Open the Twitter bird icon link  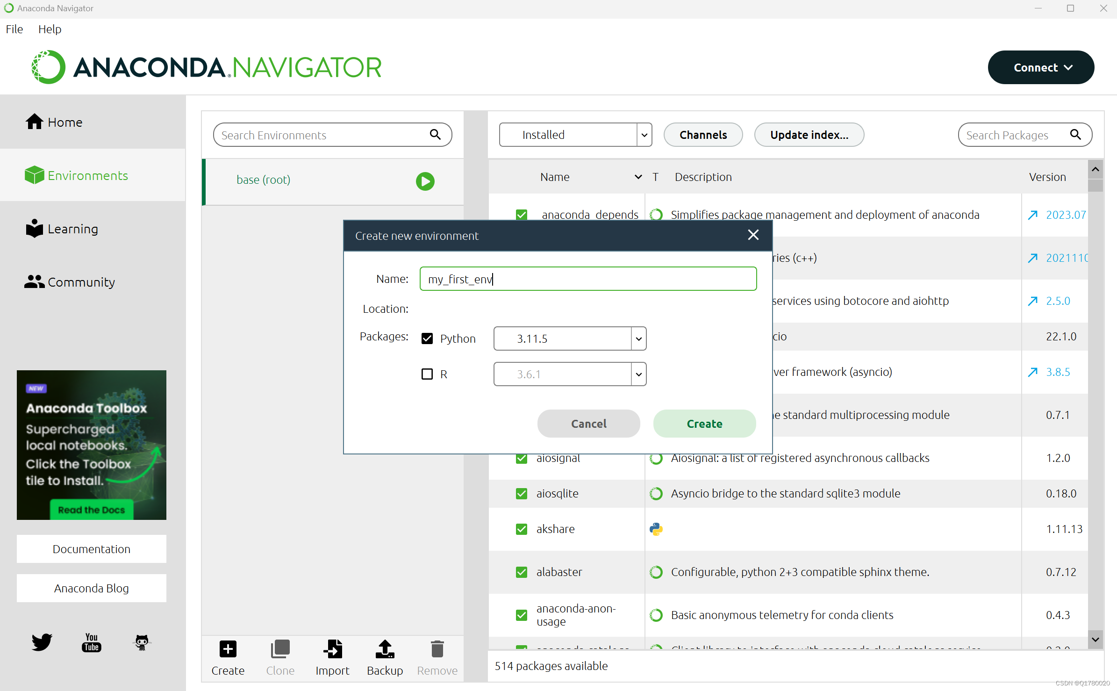[42, 642]
